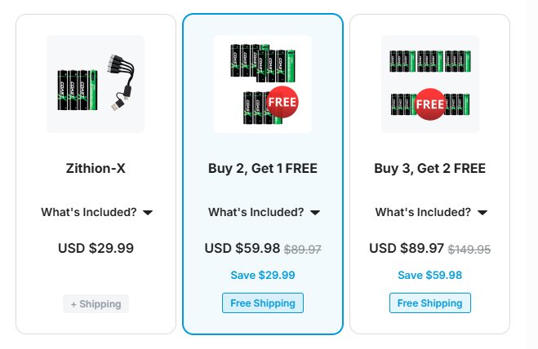Click Free Shipping badge on Buy 3 offer

coord(429,303)
